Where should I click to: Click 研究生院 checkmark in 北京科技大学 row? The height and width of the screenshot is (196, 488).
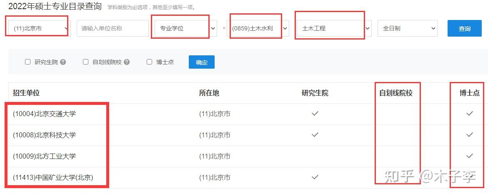315,135
